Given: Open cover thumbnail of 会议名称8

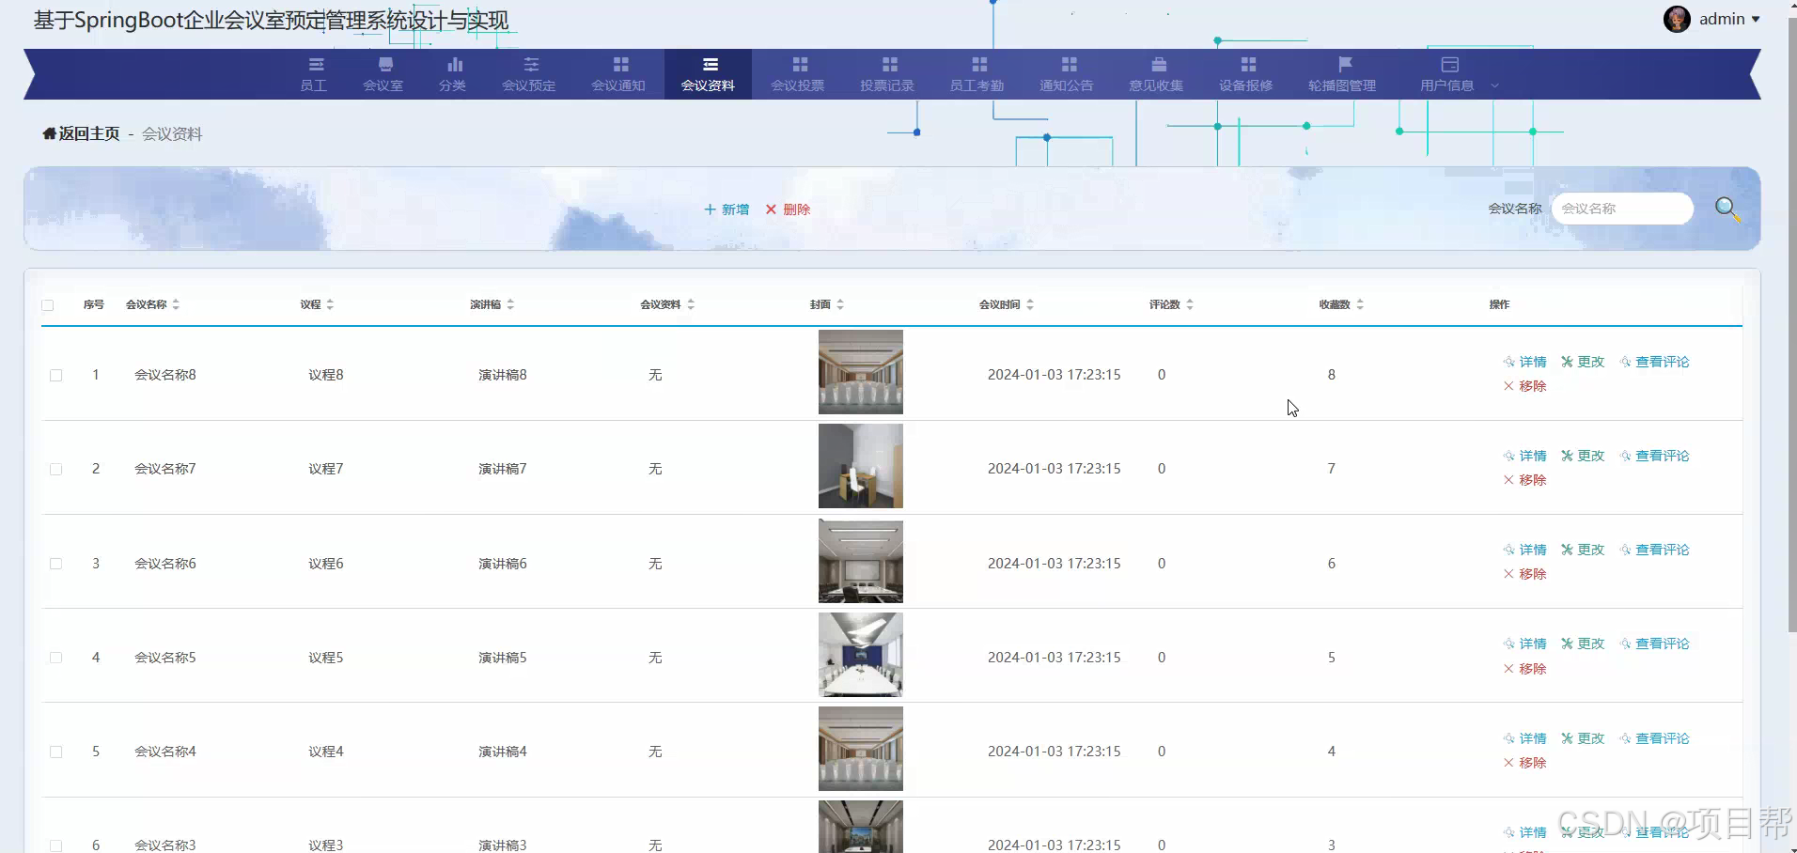Looking at the screenshot, I should pos(861,372).
